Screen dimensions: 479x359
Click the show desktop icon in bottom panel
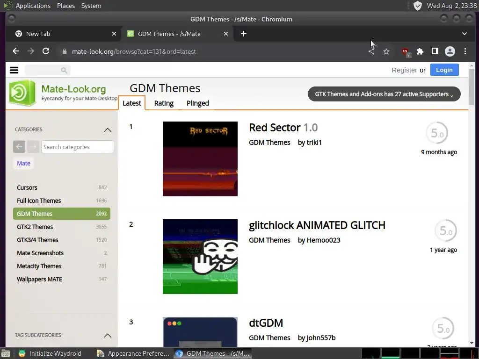point(5,353)
